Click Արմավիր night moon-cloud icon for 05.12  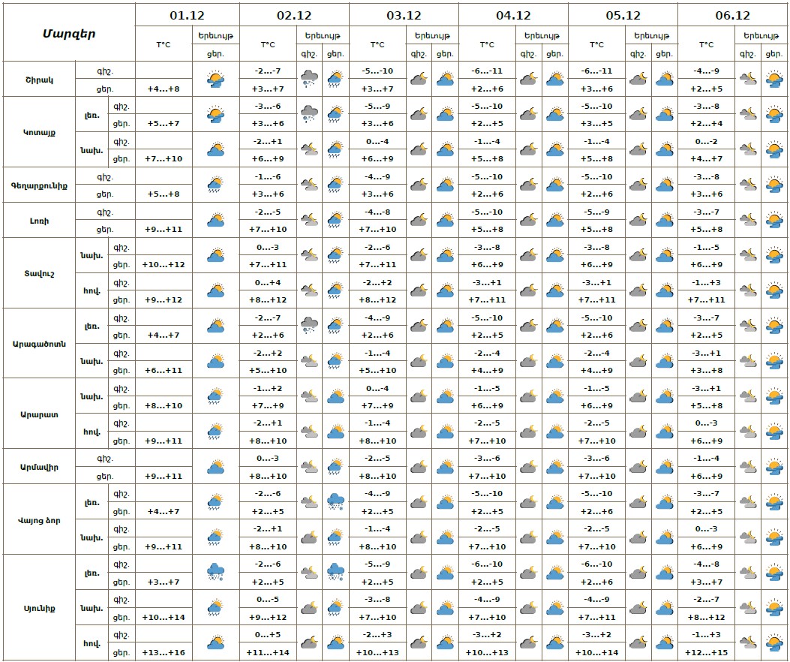(x=638, y=467)
